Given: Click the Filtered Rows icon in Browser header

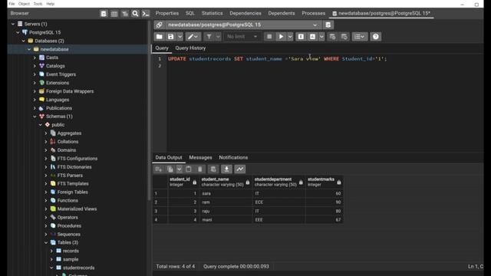Looking at the screenshot, I should pyautogui.click(x=125, y=14).
